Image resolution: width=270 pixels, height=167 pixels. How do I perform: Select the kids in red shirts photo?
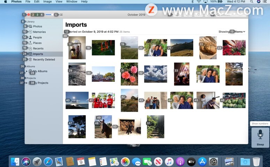click(x=103, y=100)
